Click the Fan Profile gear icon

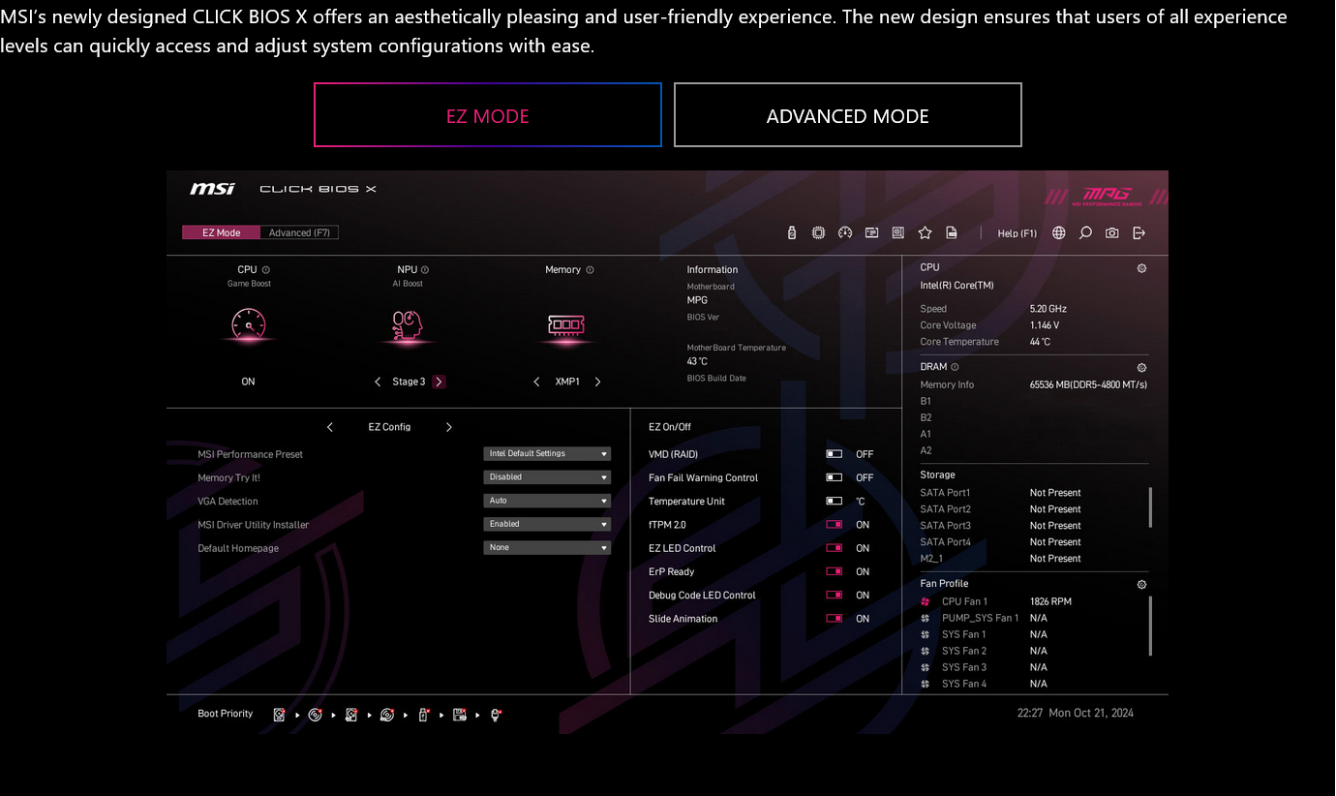(x=1141, y=584)
